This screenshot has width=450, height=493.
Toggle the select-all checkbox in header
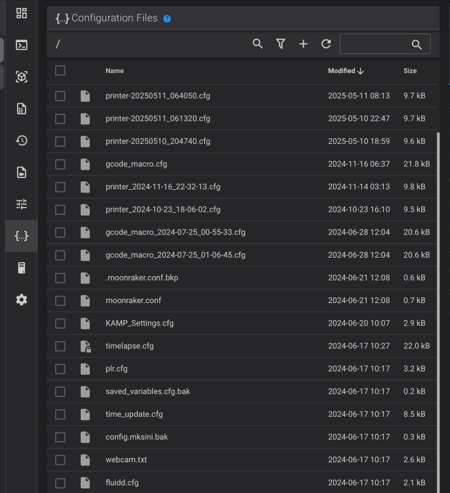point(60,70)
